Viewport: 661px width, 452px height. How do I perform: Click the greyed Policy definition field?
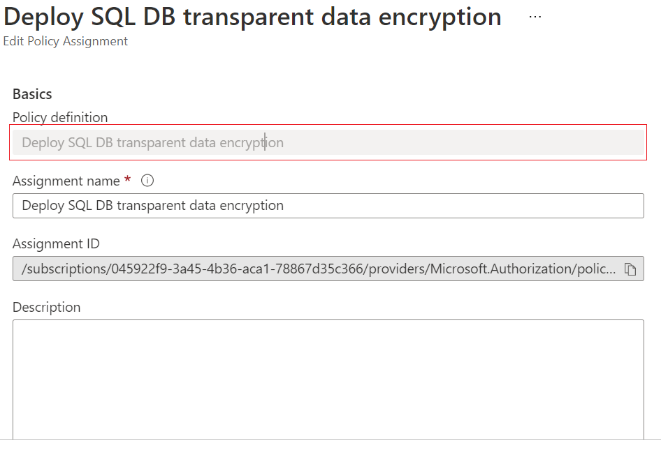[x=328, y=142]
